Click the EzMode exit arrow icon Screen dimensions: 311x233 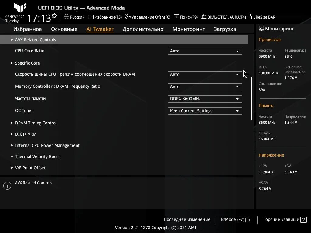tap(248, 220)
